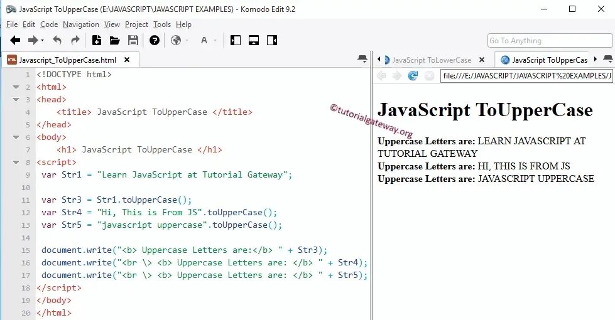
Task: Open a file with the folder icon
Action: (114, 40)
